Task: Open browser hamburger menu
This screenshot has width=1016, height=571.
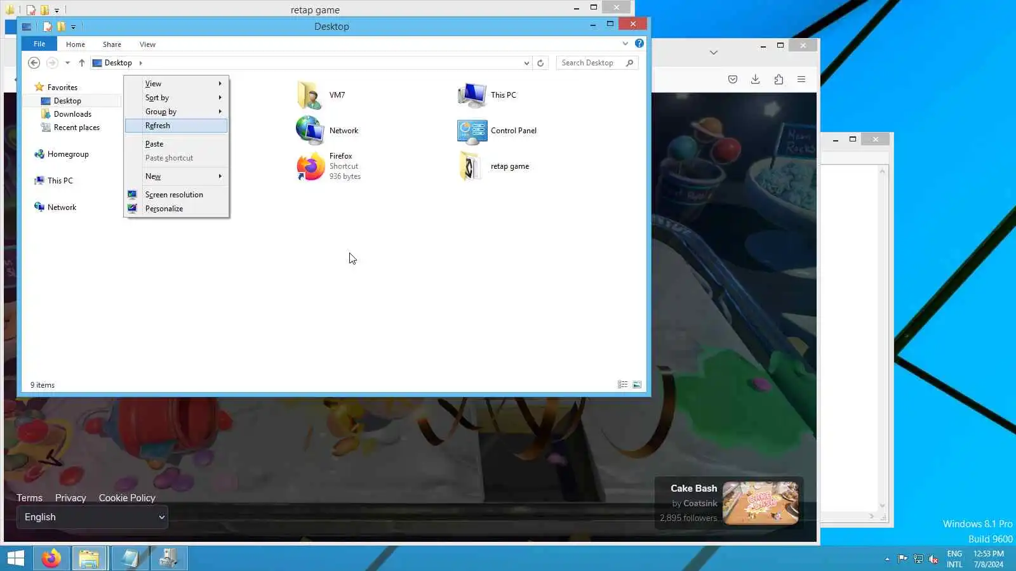Action: click(x=801, y=79)
